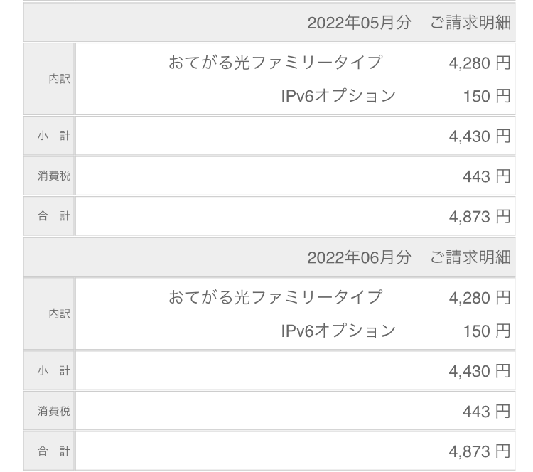This screenshot has height=472, width=533.
Task: Select the May IPv6オプション line item
Action: point(338,95)
